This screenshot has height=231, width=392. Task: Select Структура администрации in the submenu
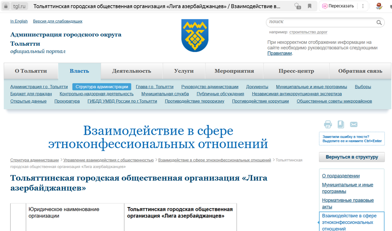[x=103, y=87]
